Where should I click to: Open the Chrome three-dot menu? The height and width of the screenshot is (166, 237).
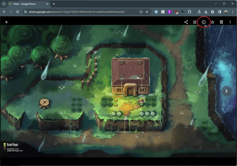[233, 12]
